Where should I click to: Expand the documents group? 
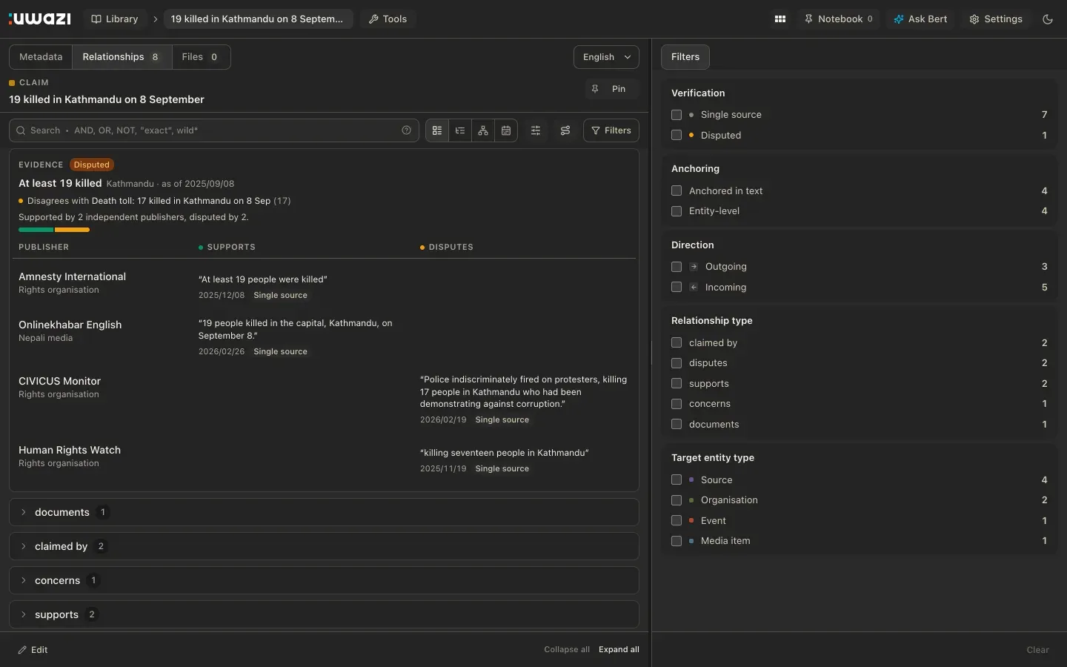pyautogui.click(x=324, y=512)
